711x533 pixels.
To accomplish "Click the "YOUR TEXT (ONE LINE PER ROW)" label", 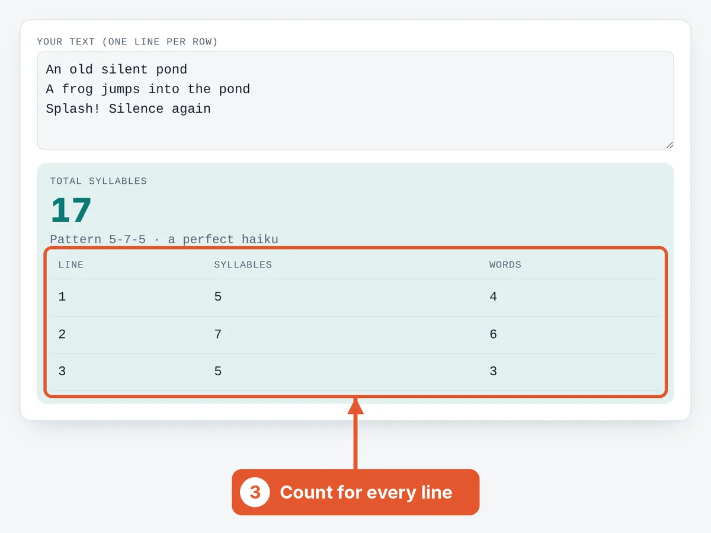I will tap(127, 42).
